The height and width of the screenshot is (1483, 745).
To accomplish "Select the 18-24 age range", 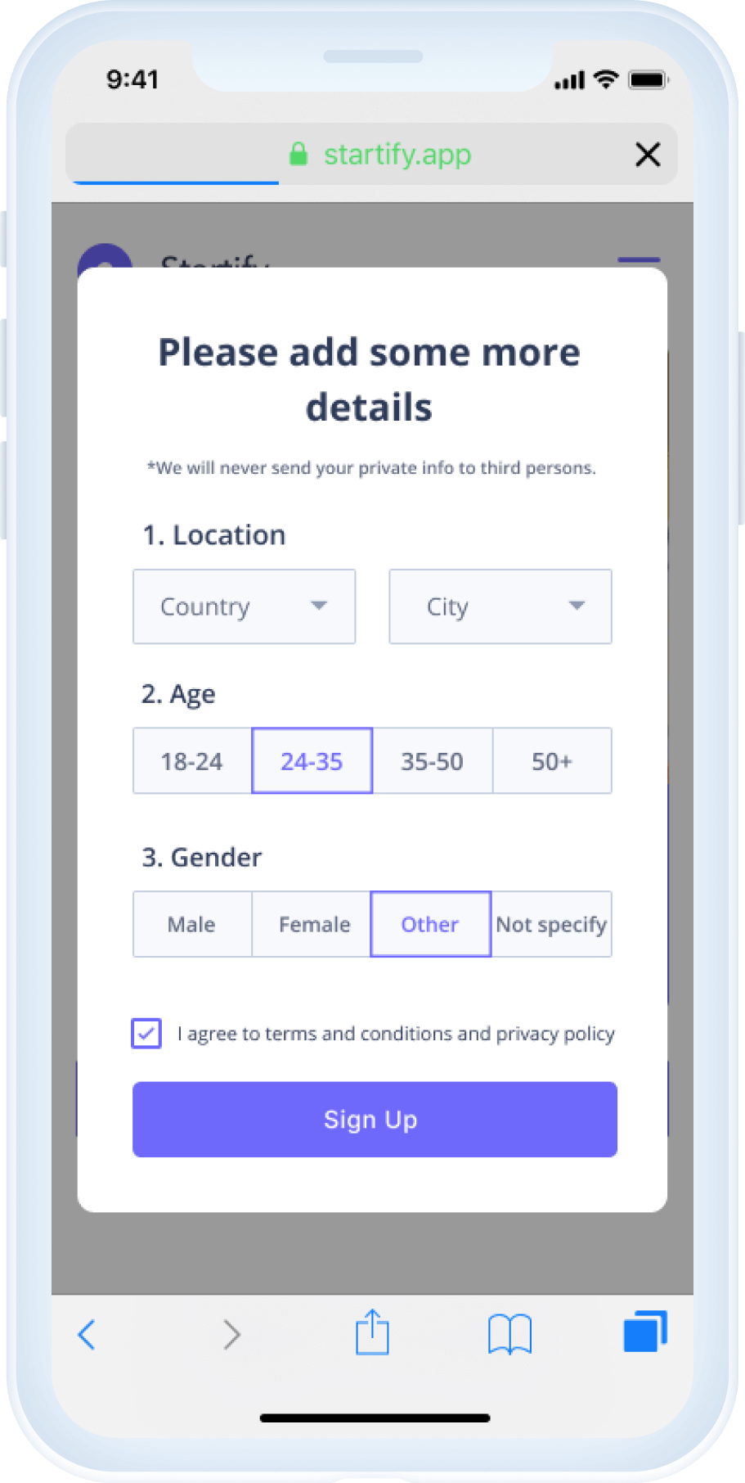I will [192, 761].
